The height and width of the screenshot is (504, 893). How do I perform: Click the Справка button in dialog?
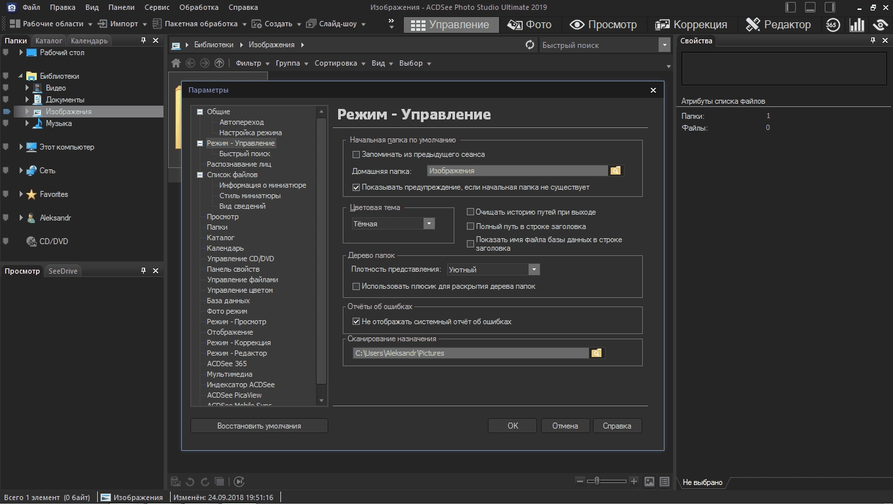[617, 426]
